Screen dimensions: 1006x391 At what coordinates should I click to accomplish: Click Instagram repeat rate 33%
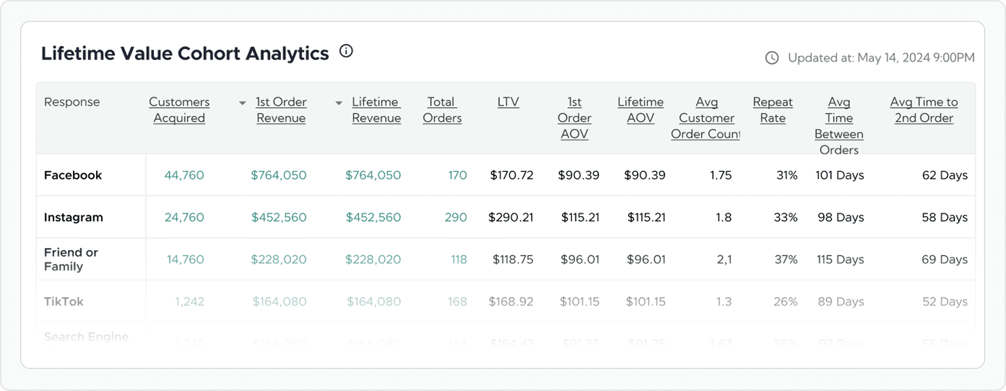[786, 217]
